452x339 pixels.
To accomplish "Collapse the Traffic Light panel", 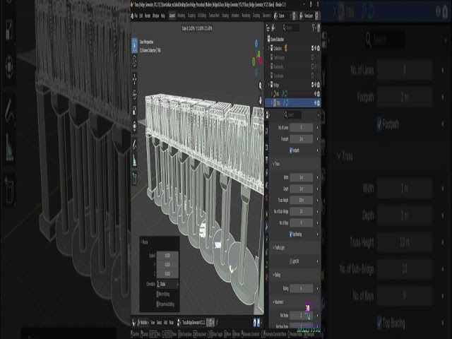I will (x=274, y=248).
